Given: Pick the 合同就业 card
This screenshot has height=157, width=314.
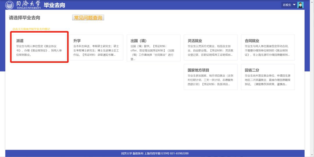Looking at the screenshot, I should click(x=268, y=47).
